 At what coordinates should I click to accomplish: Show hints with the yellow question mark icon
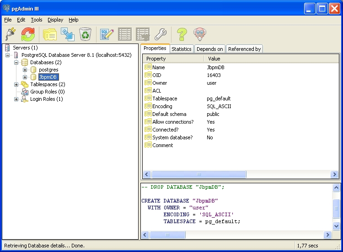[182, 34]
